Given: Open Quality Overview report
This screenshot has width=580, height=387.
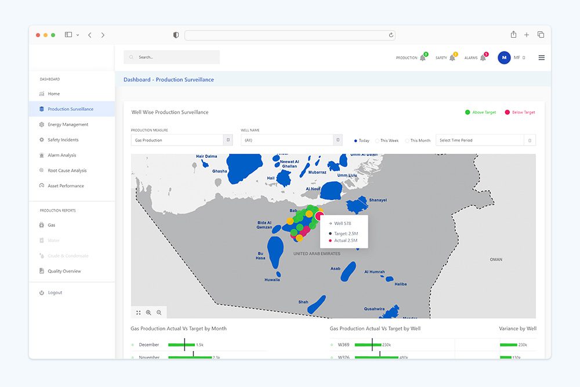Looking at the screenshot, I should tap(72, 271).
